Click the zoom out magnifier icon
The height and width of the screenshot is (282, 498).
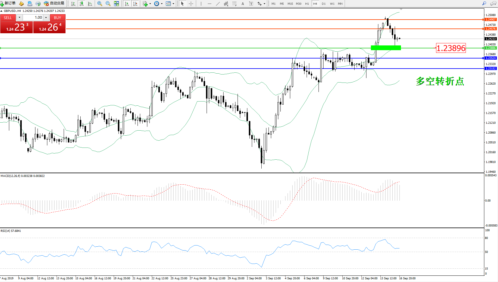pos(108,4)
